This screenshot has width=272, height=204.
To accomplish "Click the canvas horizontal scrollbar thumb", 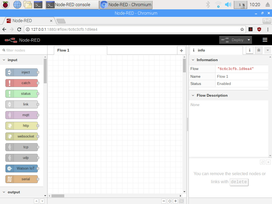I will tap(58, 196).
